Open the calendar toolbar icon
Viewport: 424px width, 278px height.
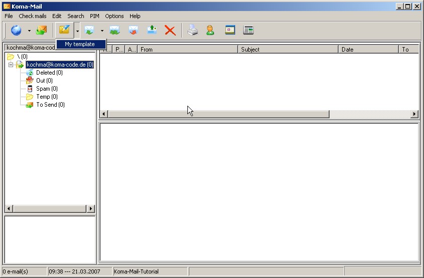pos(230,30)
